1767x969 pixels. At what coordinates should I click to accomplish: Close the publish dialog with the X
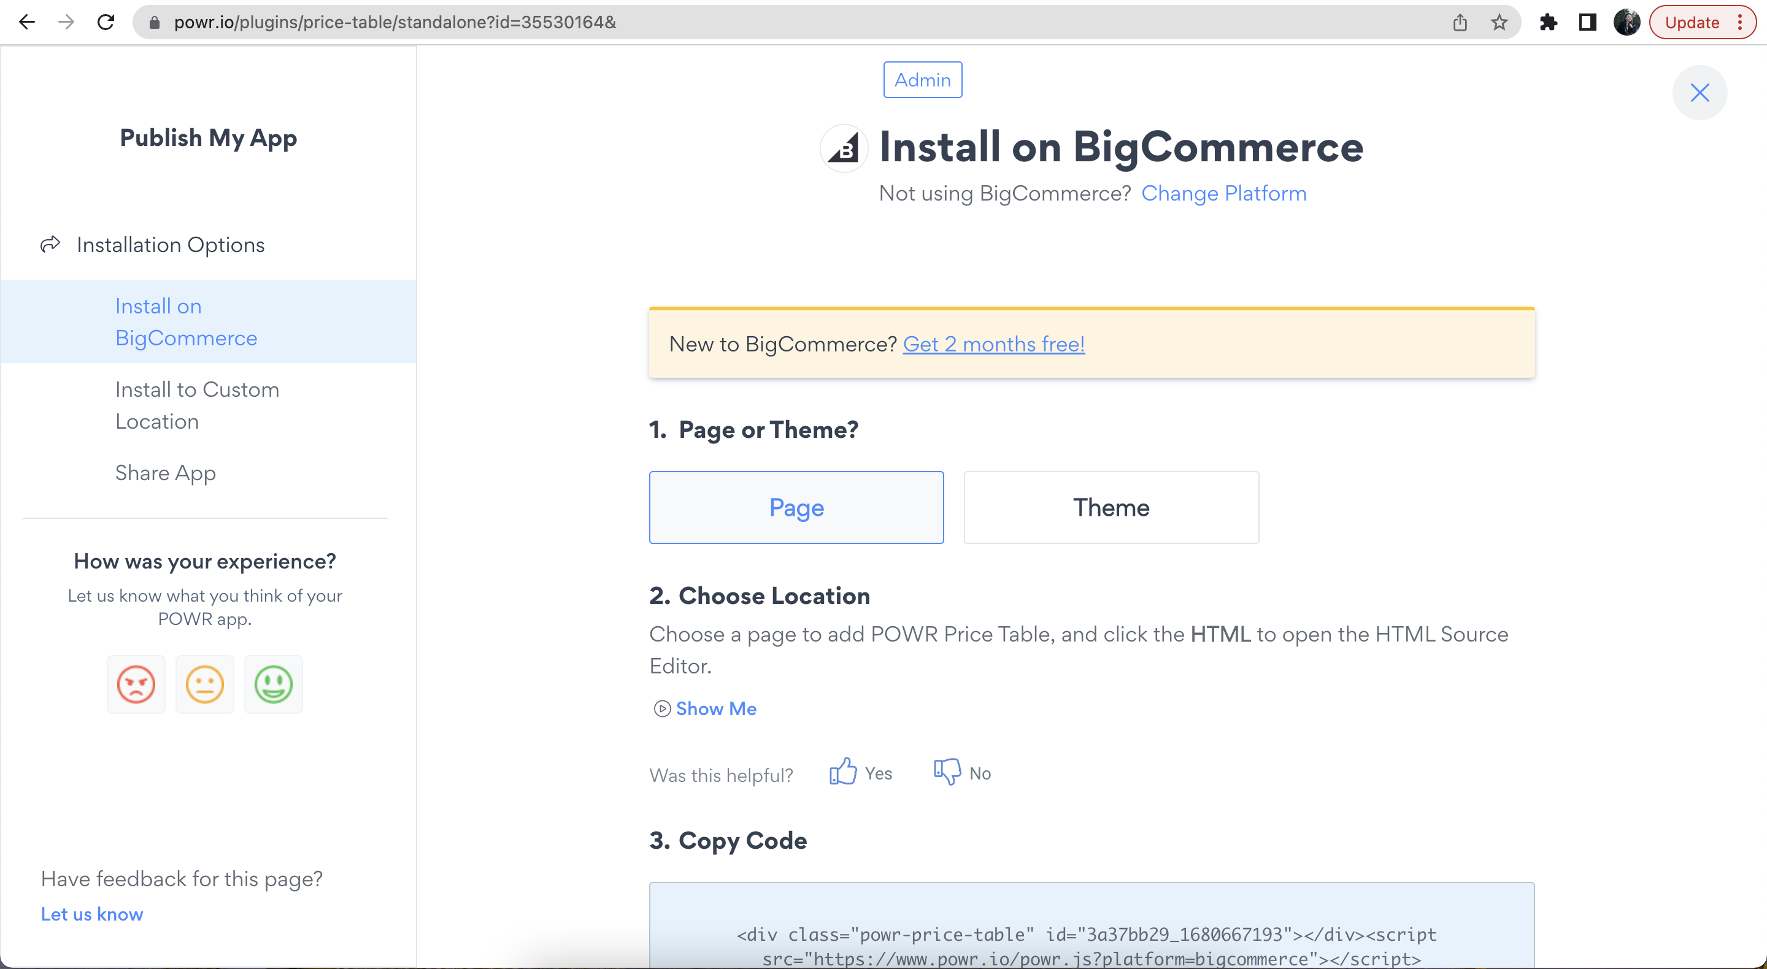click(x=1699, y=93)
